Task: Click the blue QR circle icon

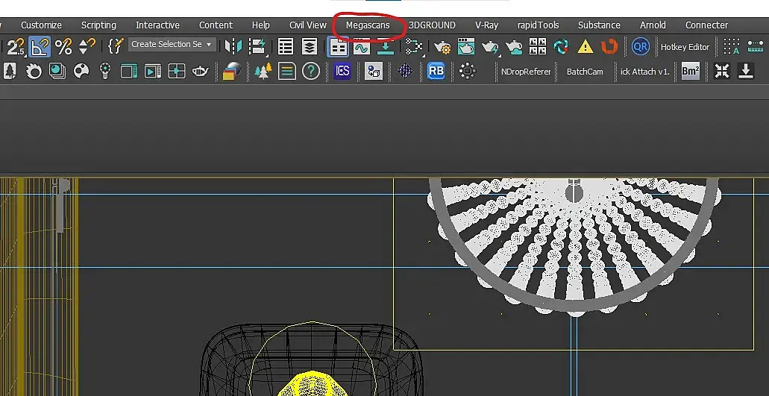Action: (x=641, y=47)
